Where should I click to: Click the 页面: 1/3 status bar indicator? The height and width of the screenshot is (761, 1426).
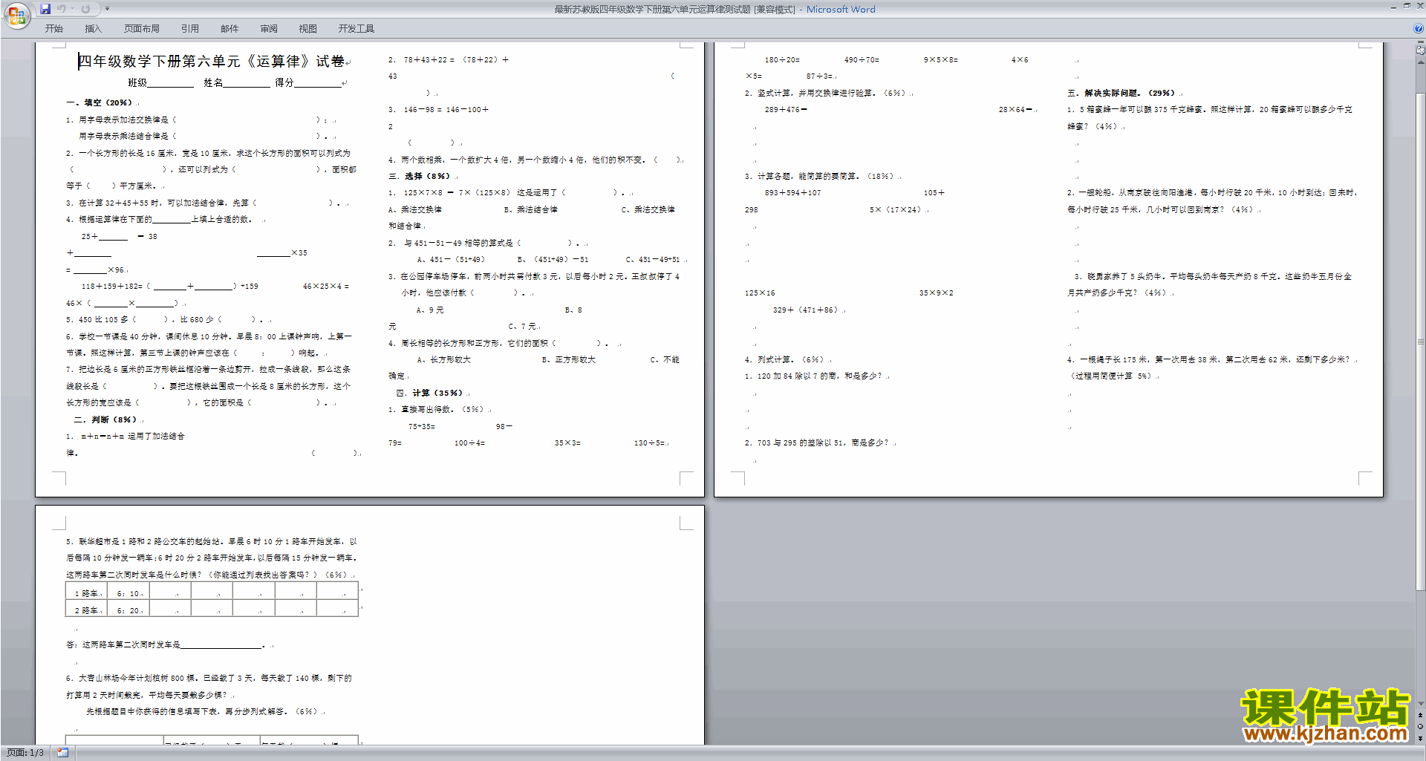coord(25,753)
